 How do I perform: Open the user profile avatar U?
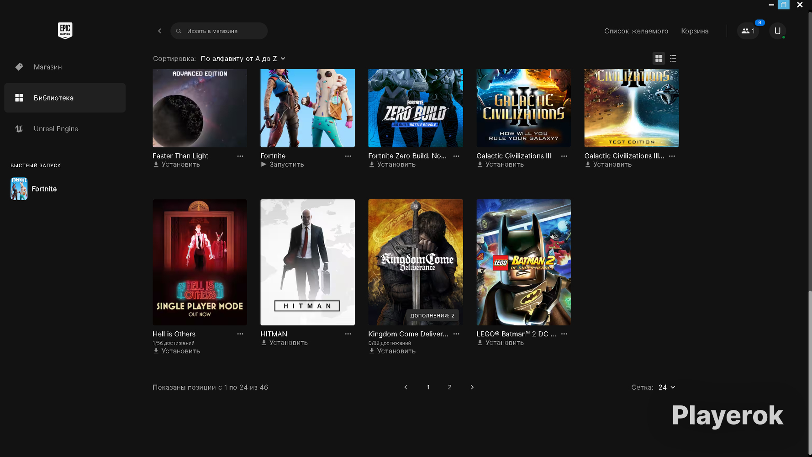777,31
